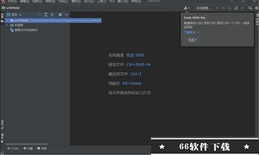The height and width of the screenshot is (155, 259).
Task: Click the project panel horizontal scrollbar
Action: (x=27, y=144)
